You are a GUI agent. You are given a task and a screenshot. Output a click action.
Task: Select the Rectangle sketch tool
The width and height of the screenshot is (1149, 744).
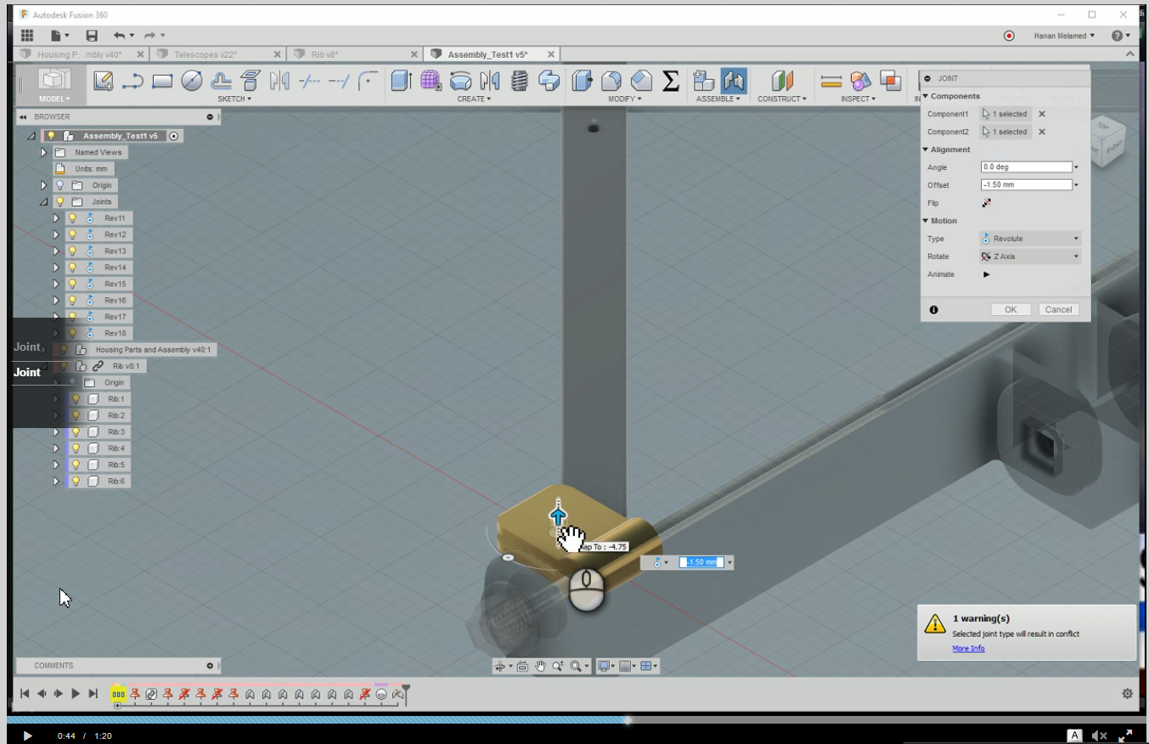[x=162, y=82]
